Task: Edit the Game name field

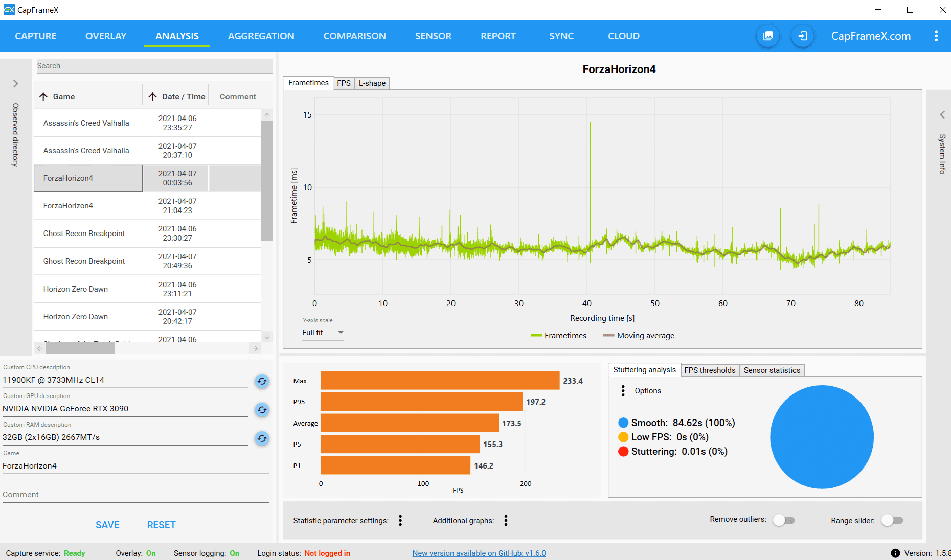Action: coord(135,466)
